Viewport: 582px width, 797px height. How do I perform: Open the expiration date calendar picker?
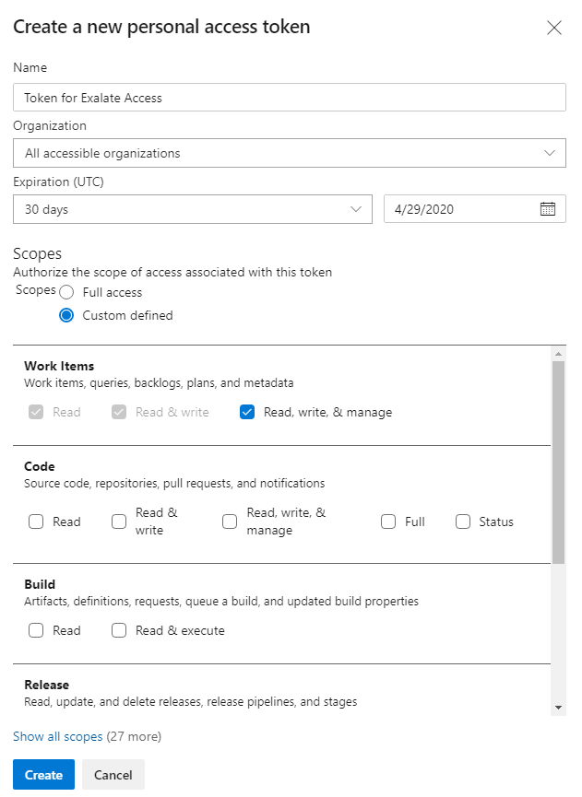coord(547,209)
